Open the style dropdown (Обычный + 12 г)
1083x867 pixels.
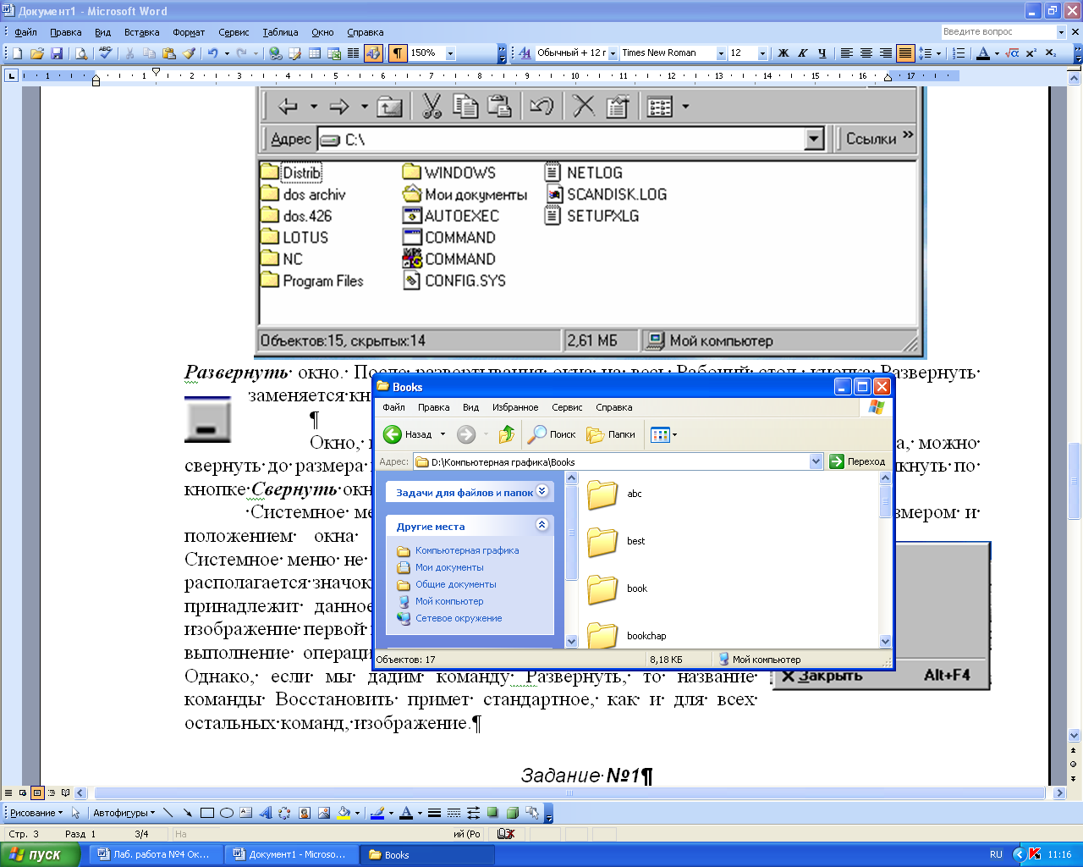[613, 53]
